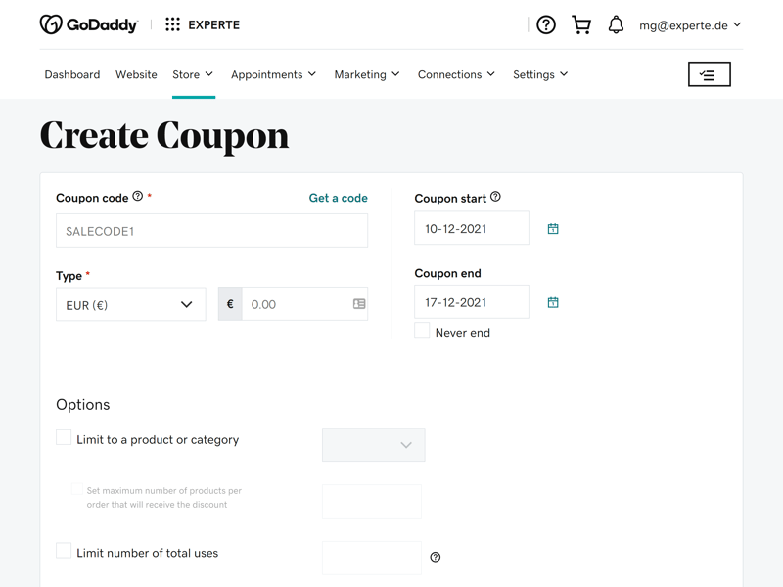Tick Limit number of total uses checkbox
Image resolution: width=783 pixels, height=587 pixels.
[x=64, y=551]
